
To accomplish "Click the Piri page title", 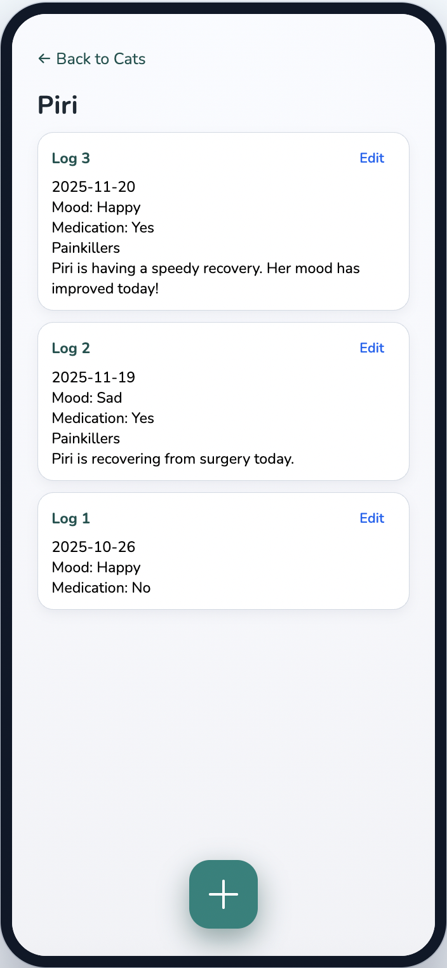I will (x=57, y=104).
